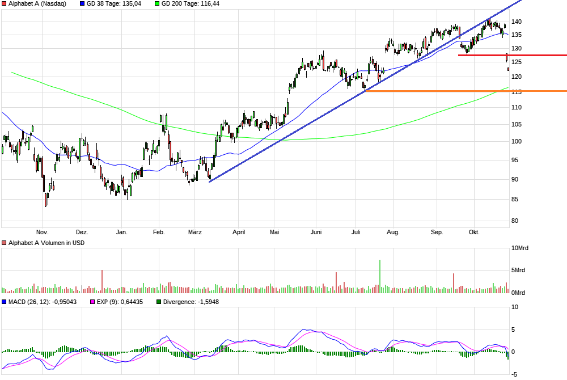Click 'Alphabet A Volumen in USD' label

click(46, 243)
